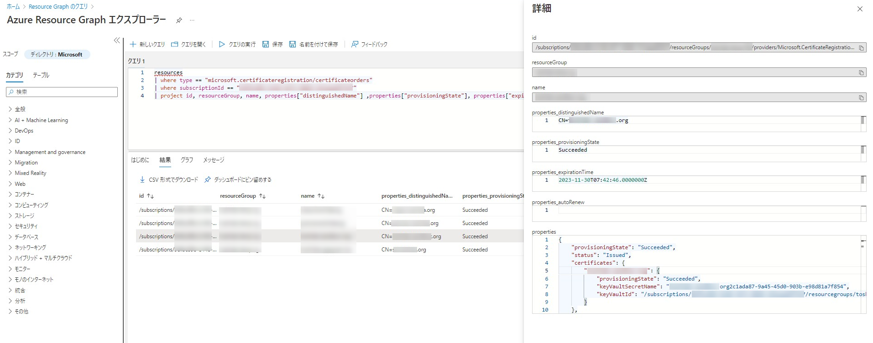Sort results by resourceGroup column
This screenshot has height=343, width=873.
click(x=243, y=196)
